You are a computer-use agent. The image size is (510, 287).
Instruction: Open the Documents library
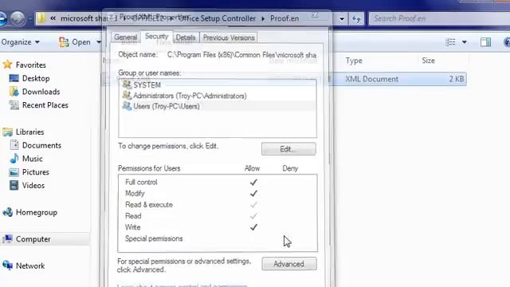click(41, 145)
